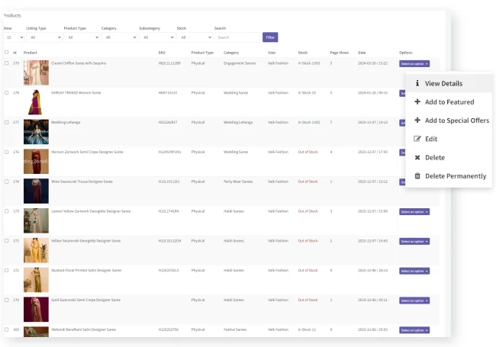Open the Stock filter dropdown
This screenshot has width=496, height=347.
[195, 37]
